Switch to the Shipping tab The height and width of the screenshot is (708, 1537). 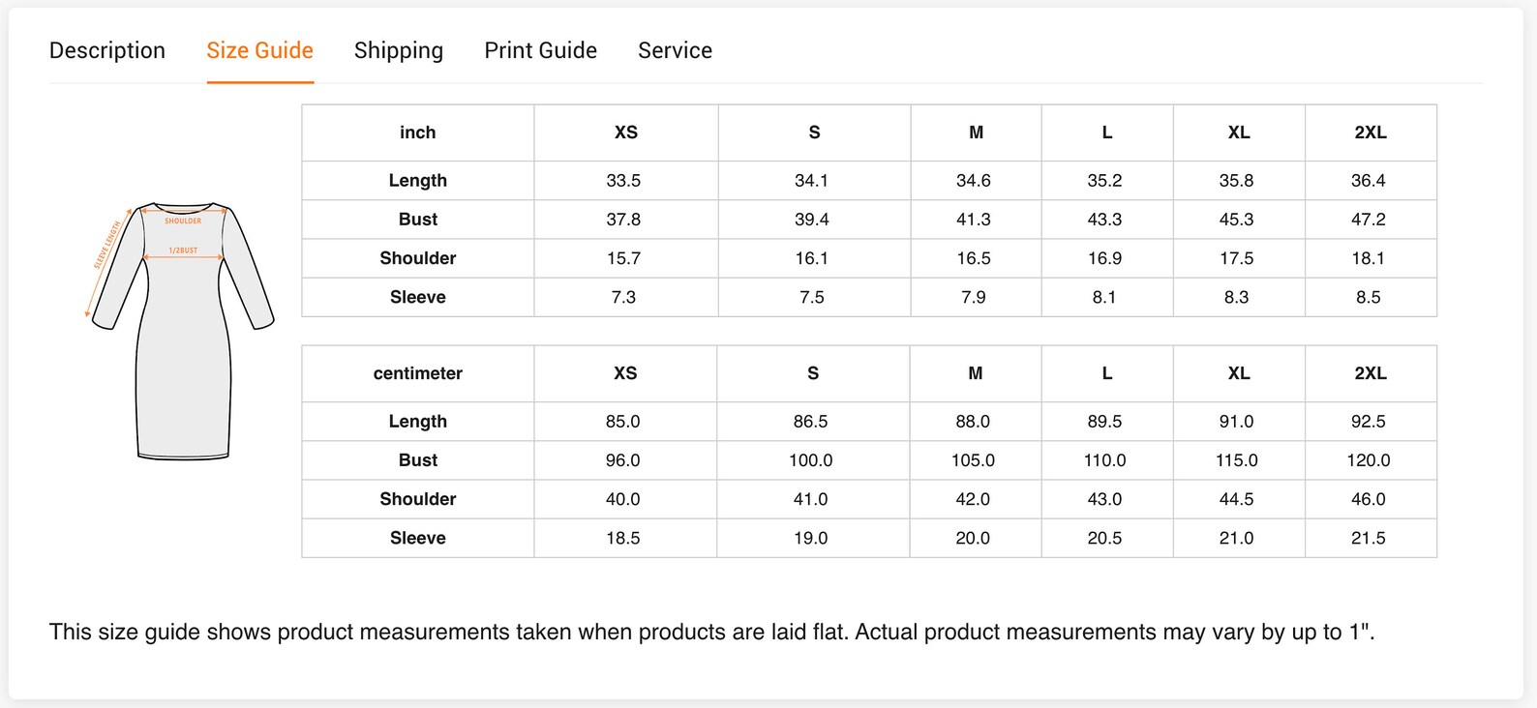[399, 50]
